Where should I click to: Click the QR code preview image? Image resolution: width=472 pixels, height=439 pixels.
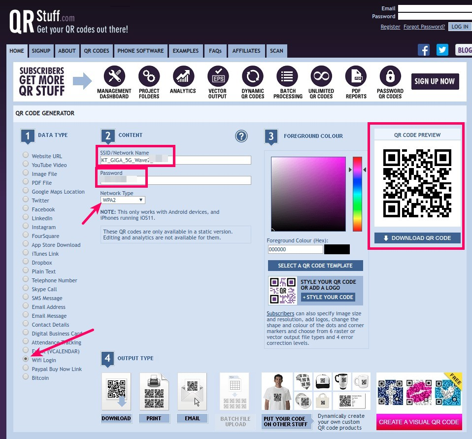[417, 183]
